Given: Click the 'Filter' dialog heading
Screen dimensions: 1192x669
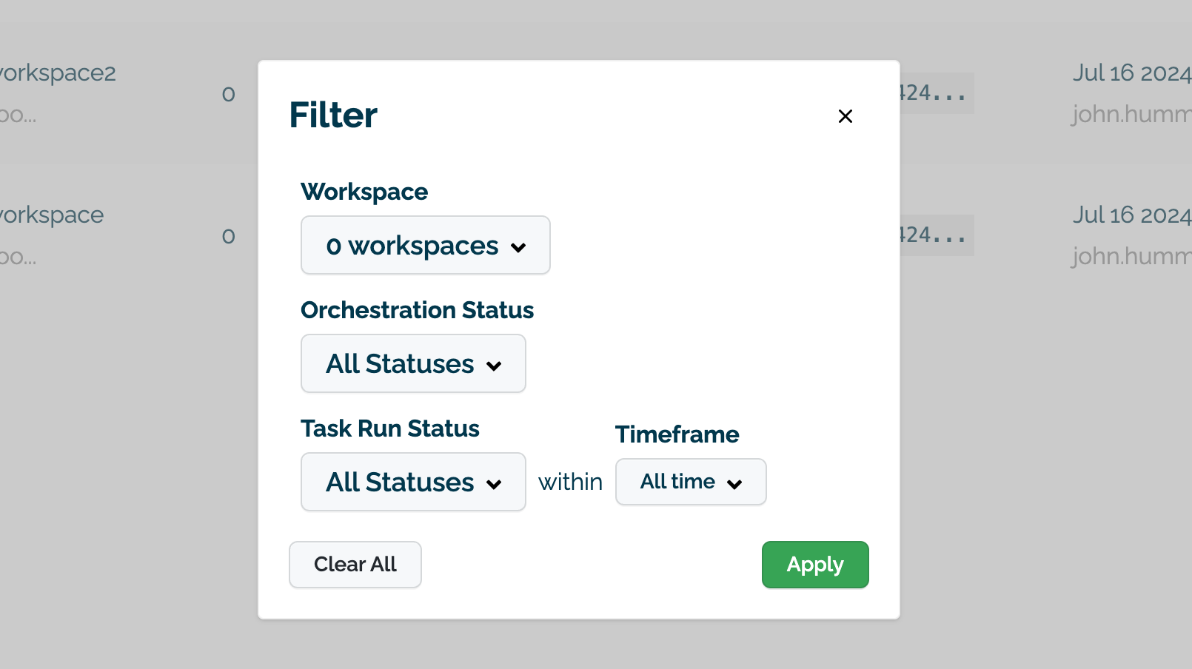Looking at the screenshot, I should click(333, 115).
